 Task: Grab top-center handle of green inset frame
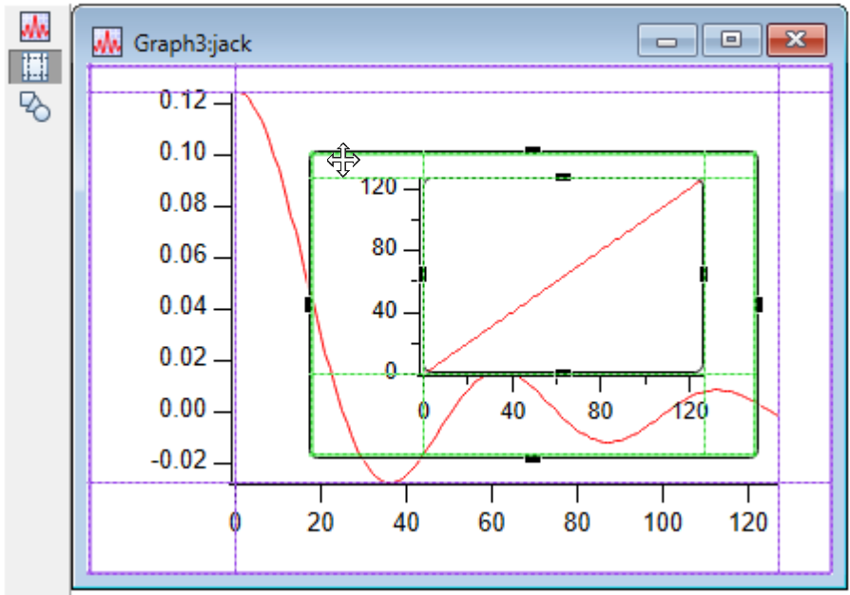[x=532, y=151]
